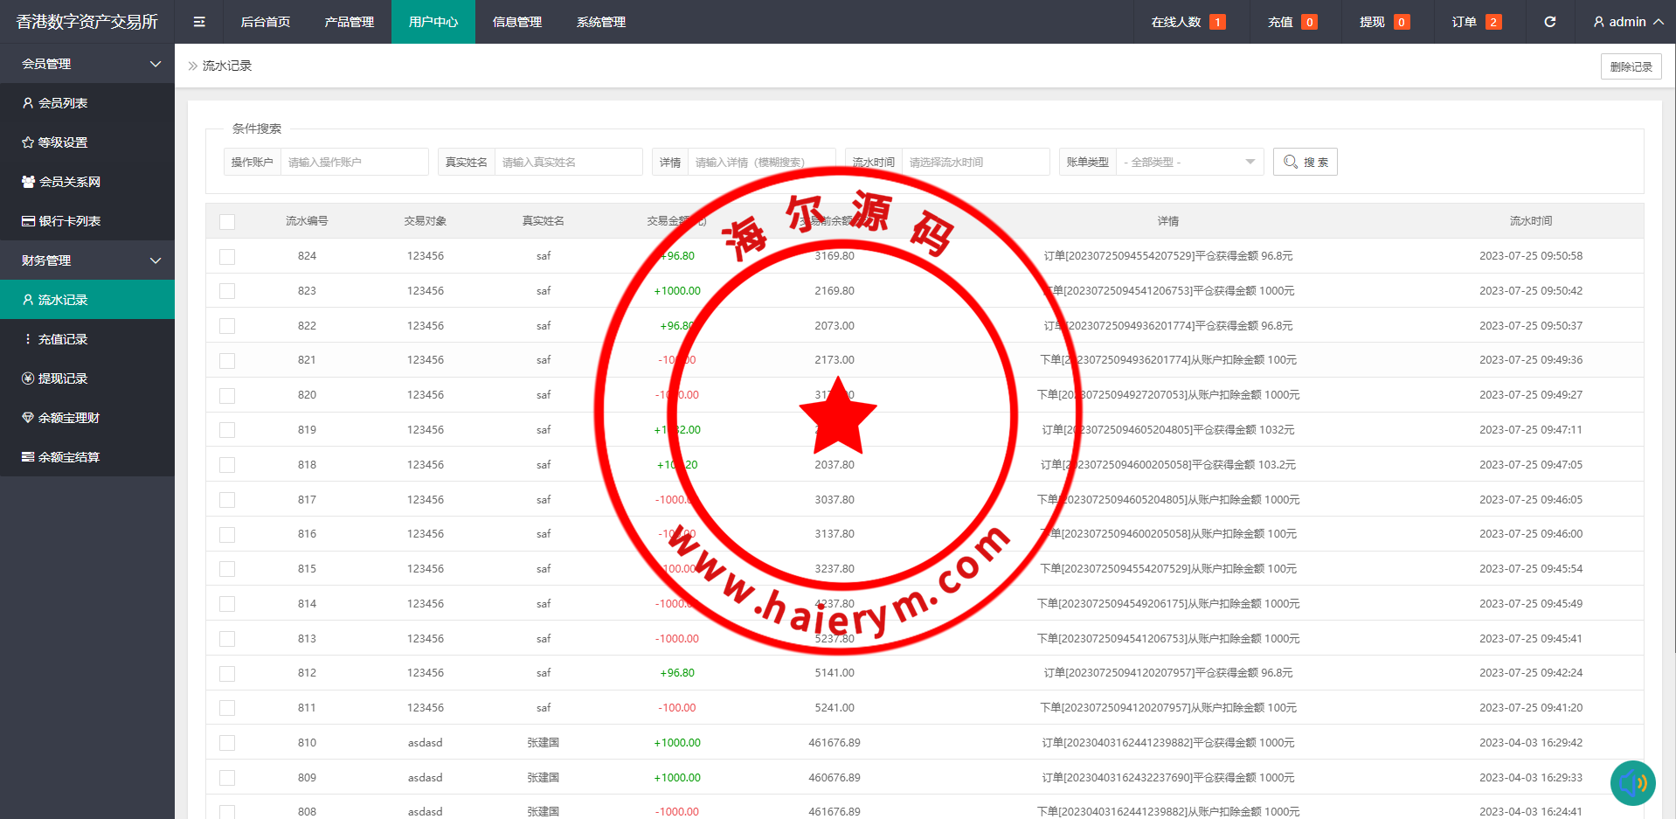Open withdrawal records yen icon item
This screenshot has width=1676, height=819.
coord(55,378)
